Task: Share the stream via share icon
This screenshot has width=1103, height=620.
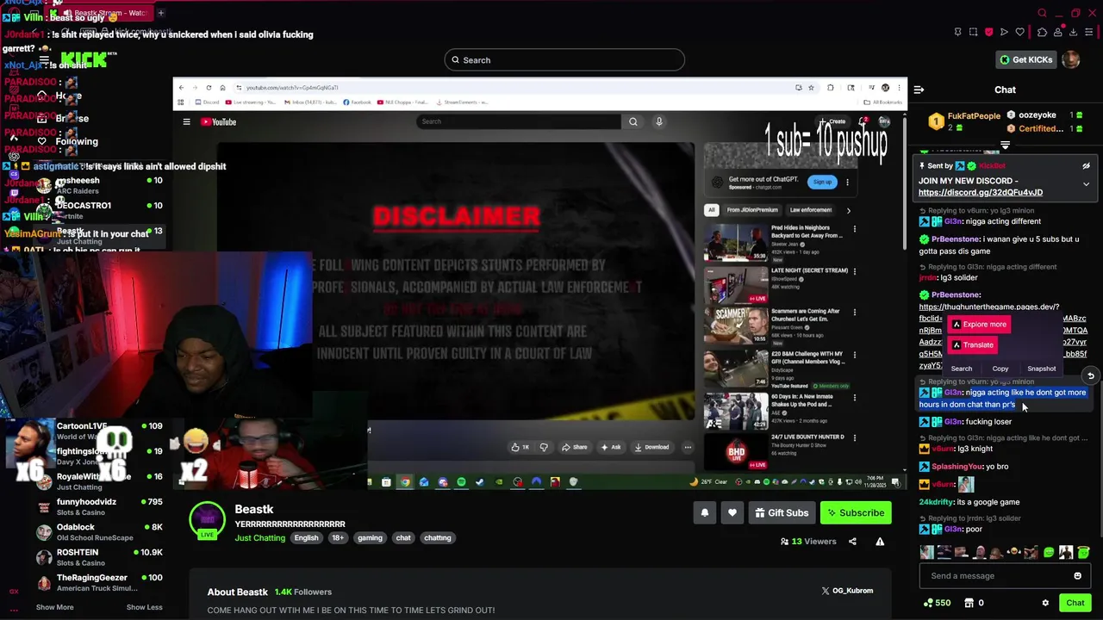Action: (852, 542)
